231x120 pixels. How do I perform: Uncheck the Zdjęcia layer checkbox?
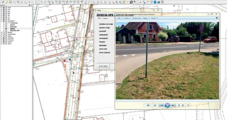pyautogui.click(x=6, y=29)
